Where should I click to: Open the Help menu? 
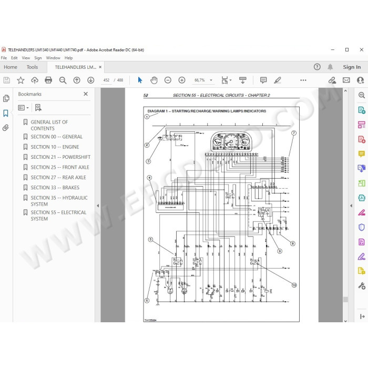click(x=68, y=58)
